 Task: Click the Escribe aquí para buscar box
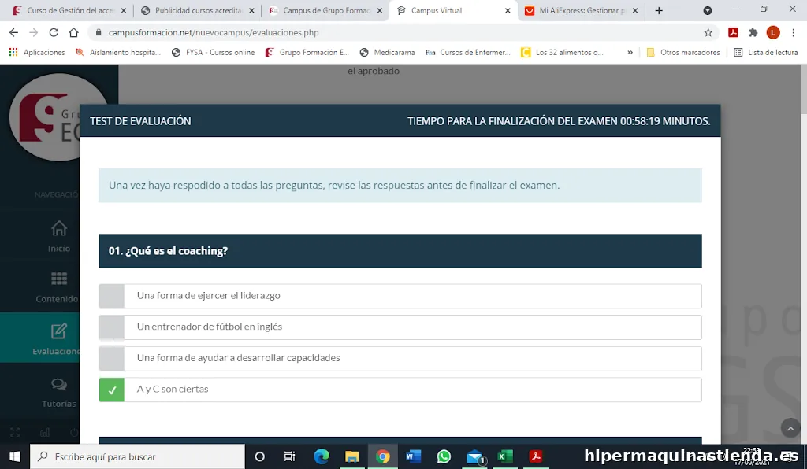pos(137,456)
